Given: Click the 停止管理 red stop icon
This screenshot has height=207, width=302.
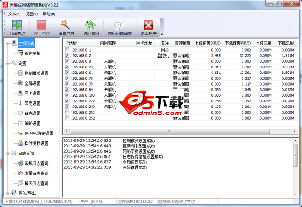Looking at the screenshot, I should pyautogui.click(x=41, y=25).
